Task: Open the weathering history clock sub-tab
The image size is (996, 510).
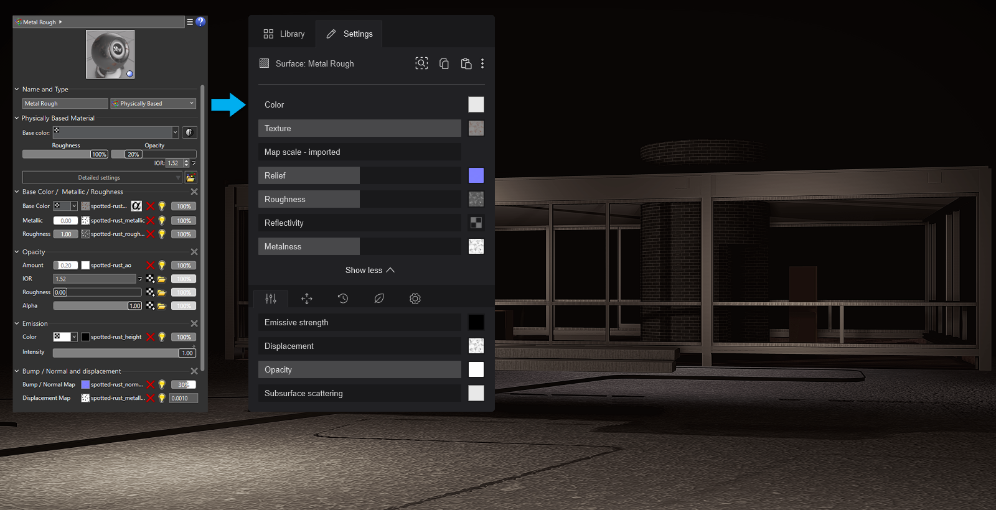Action: pos(343,299)
